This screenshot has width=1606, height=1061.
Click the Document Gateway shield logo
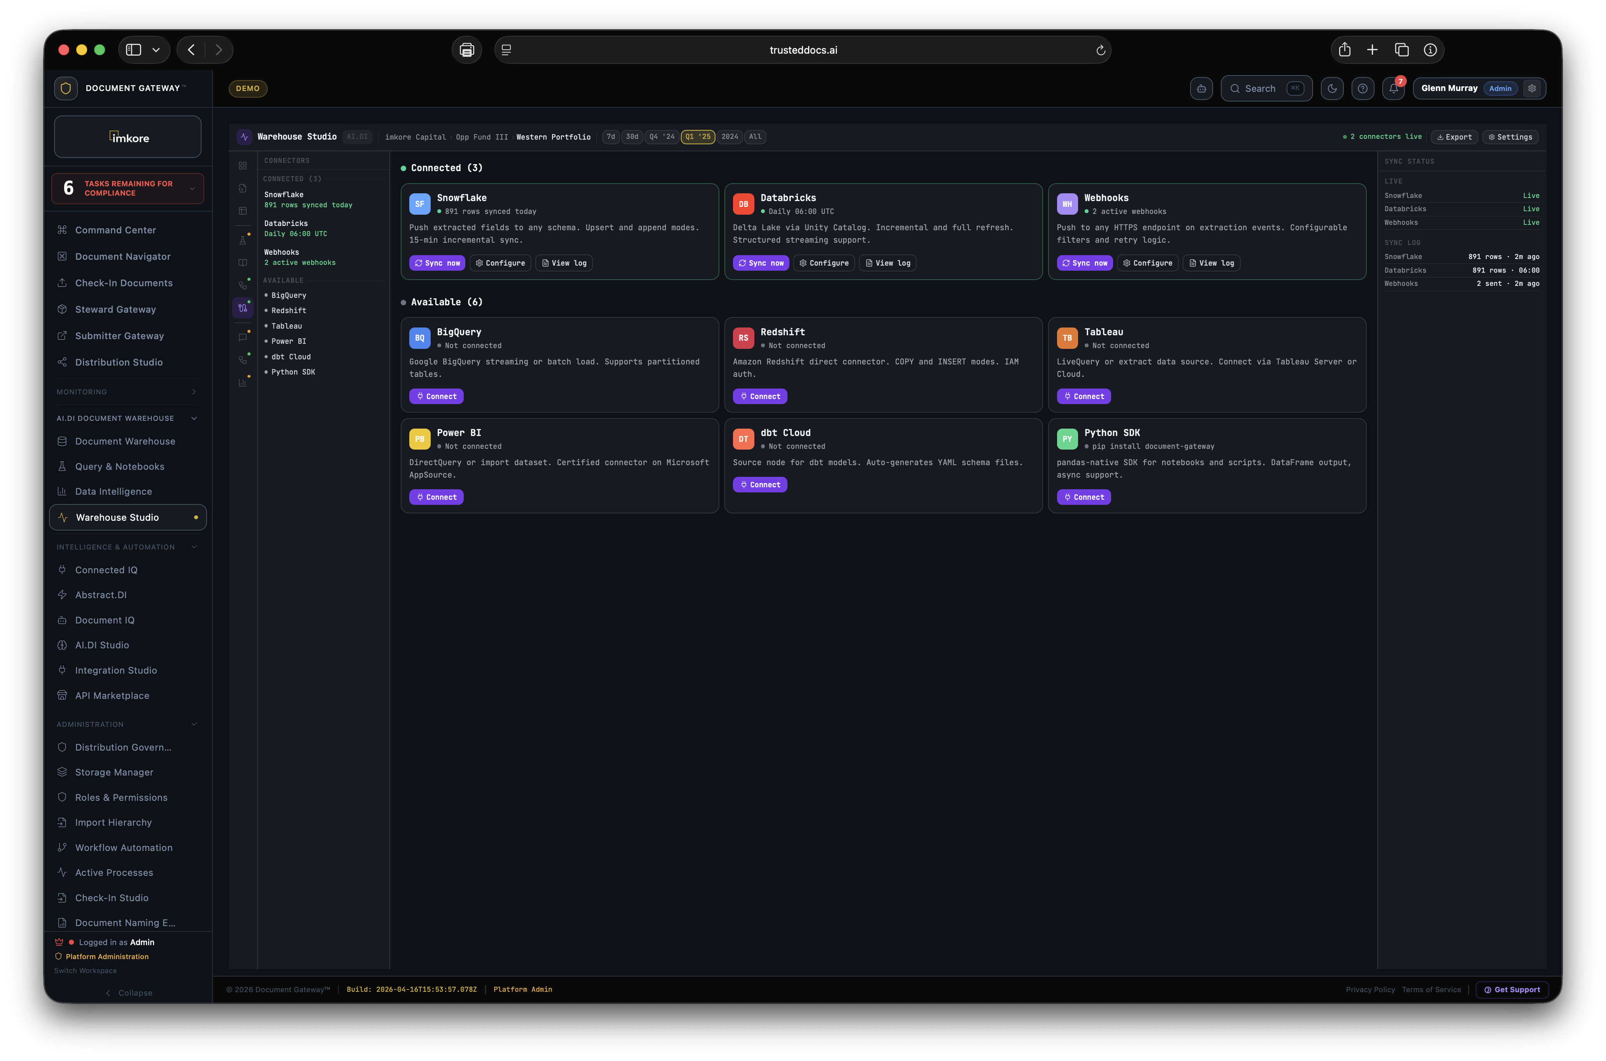tap(66, 88)
